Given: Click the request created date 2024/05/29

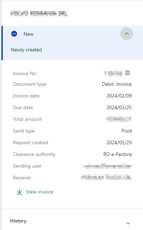Looking at the screenshot, I should coord(119,142).
